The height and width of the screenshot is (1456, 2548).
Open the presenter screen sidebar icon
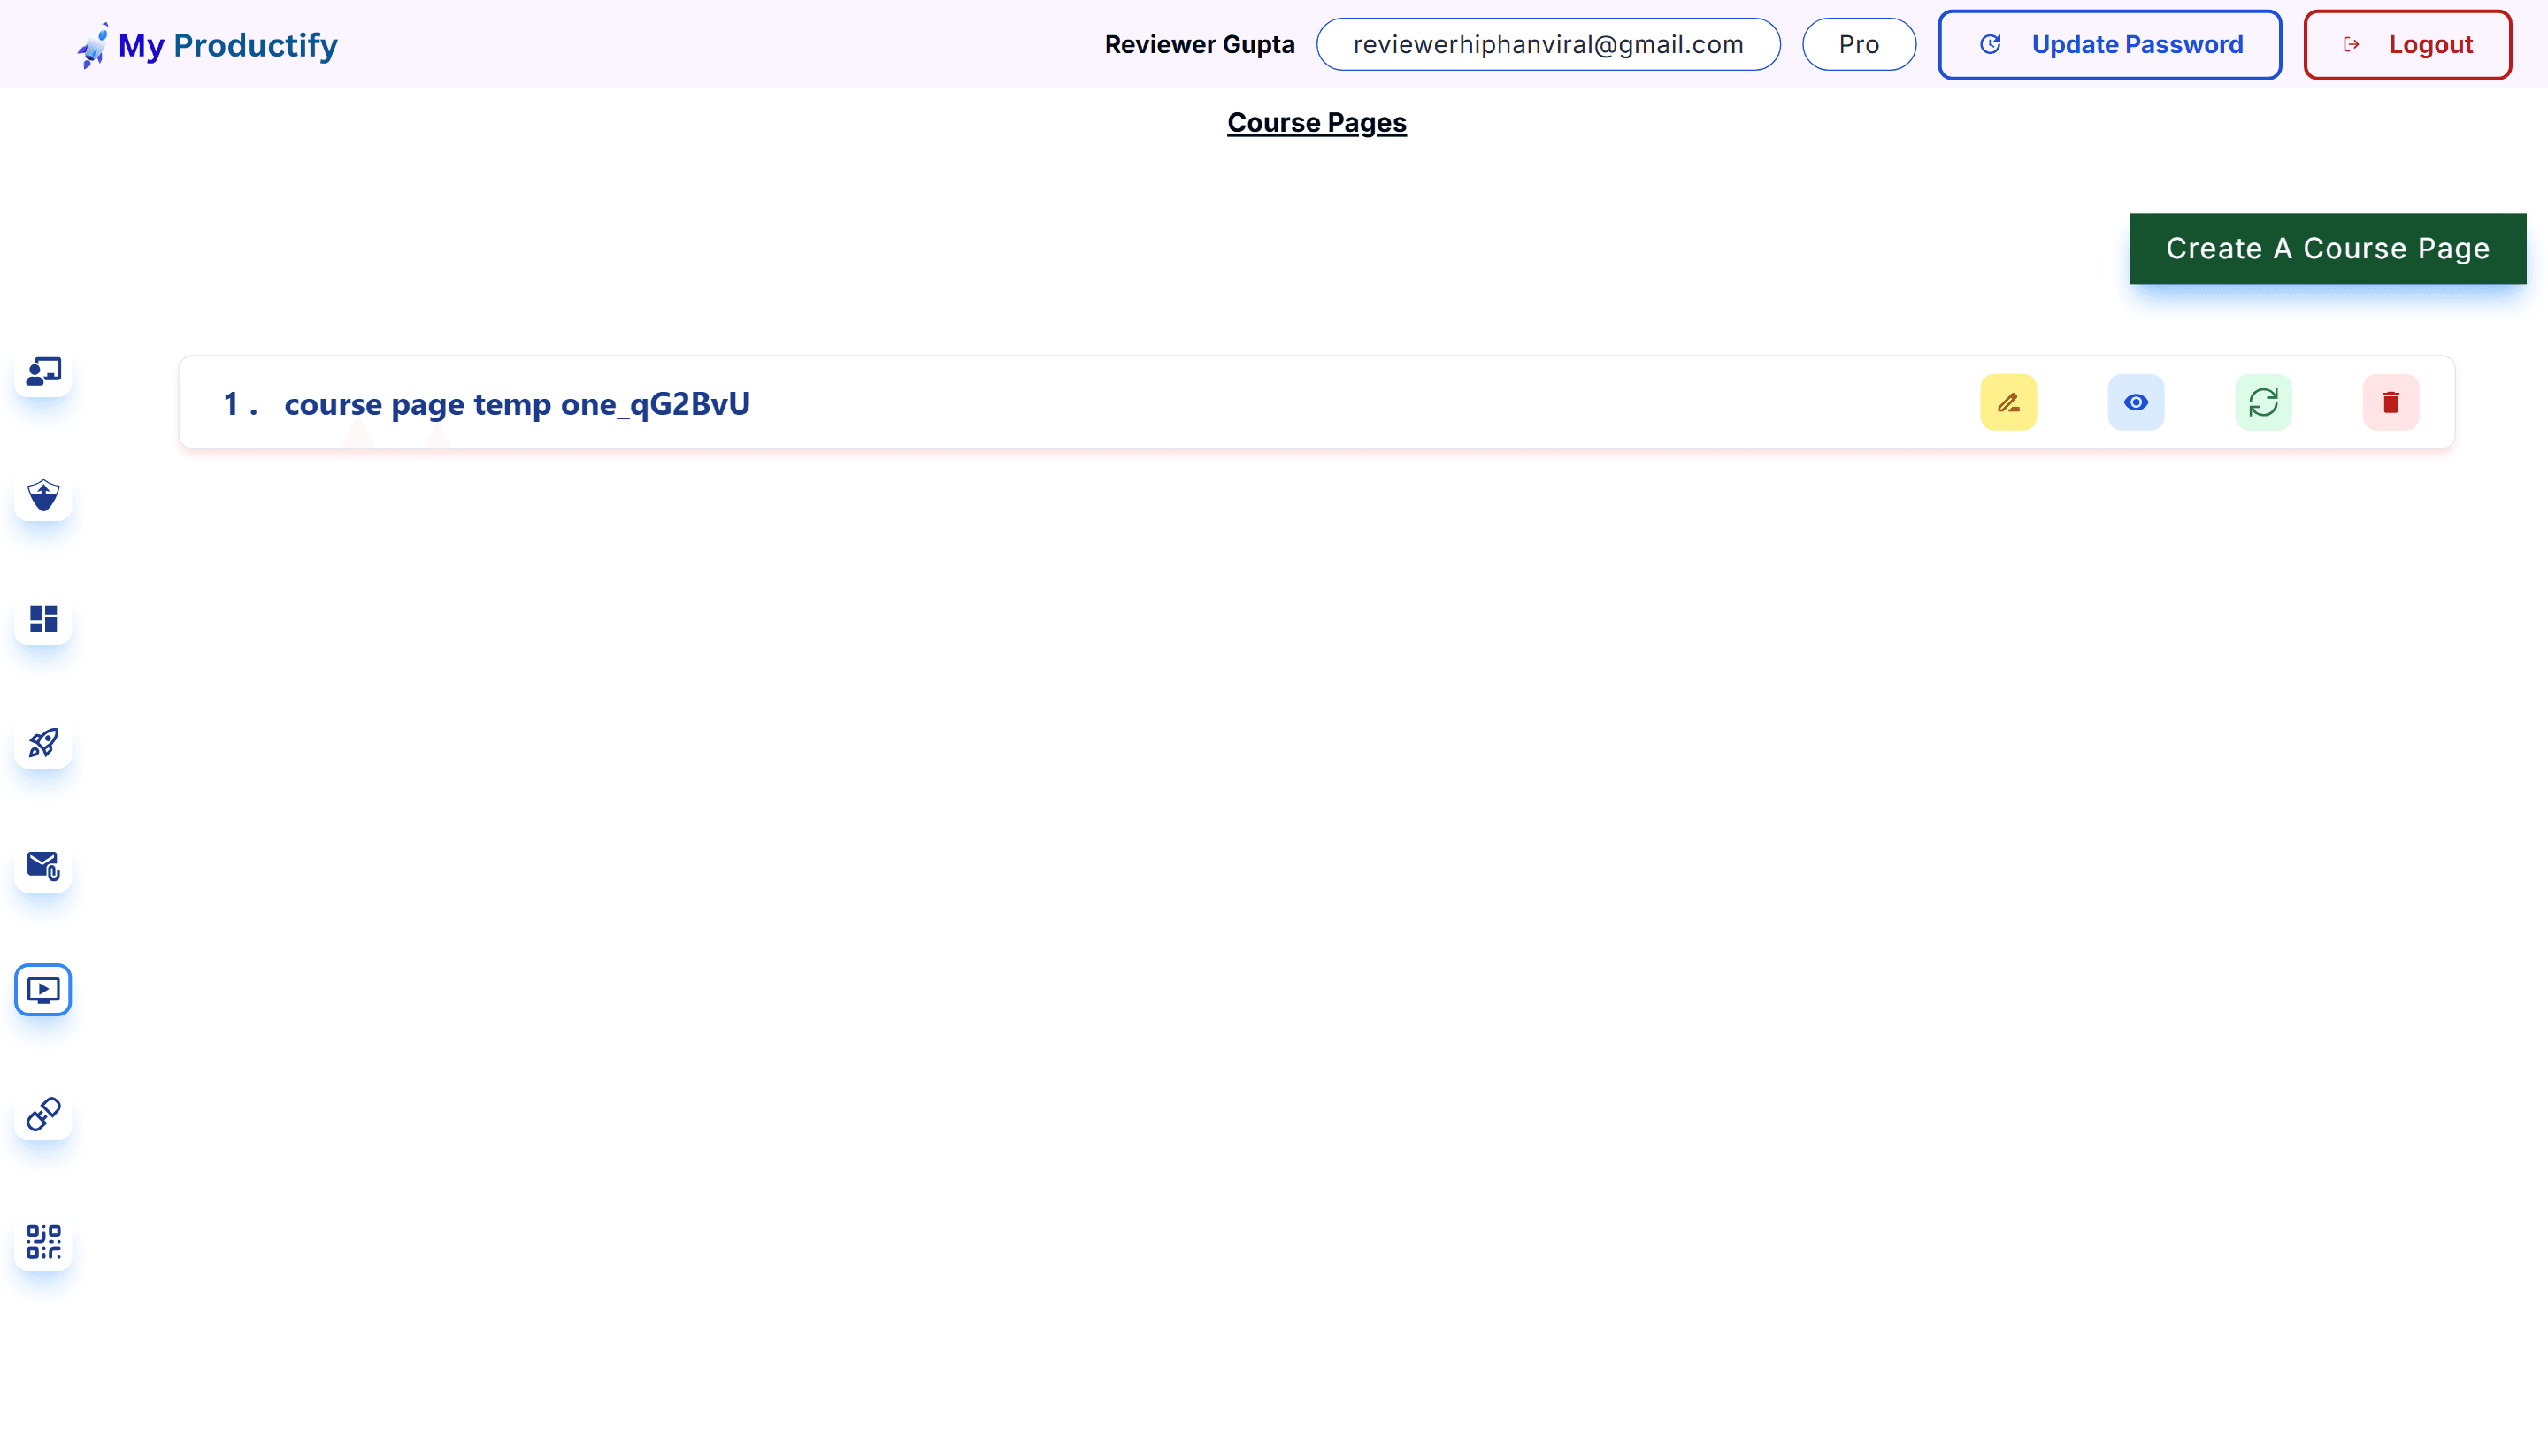pyautogui.click(x=43, y=372)
